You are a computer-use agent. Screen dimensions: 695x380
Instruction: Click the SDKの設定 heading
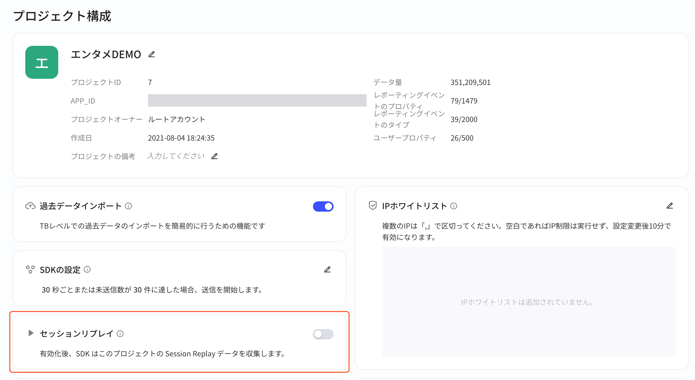click(x=60, y=270)
